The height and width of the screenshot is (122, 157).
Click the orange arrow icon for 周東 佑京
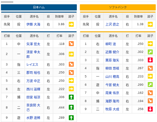[x=150, y=93]
